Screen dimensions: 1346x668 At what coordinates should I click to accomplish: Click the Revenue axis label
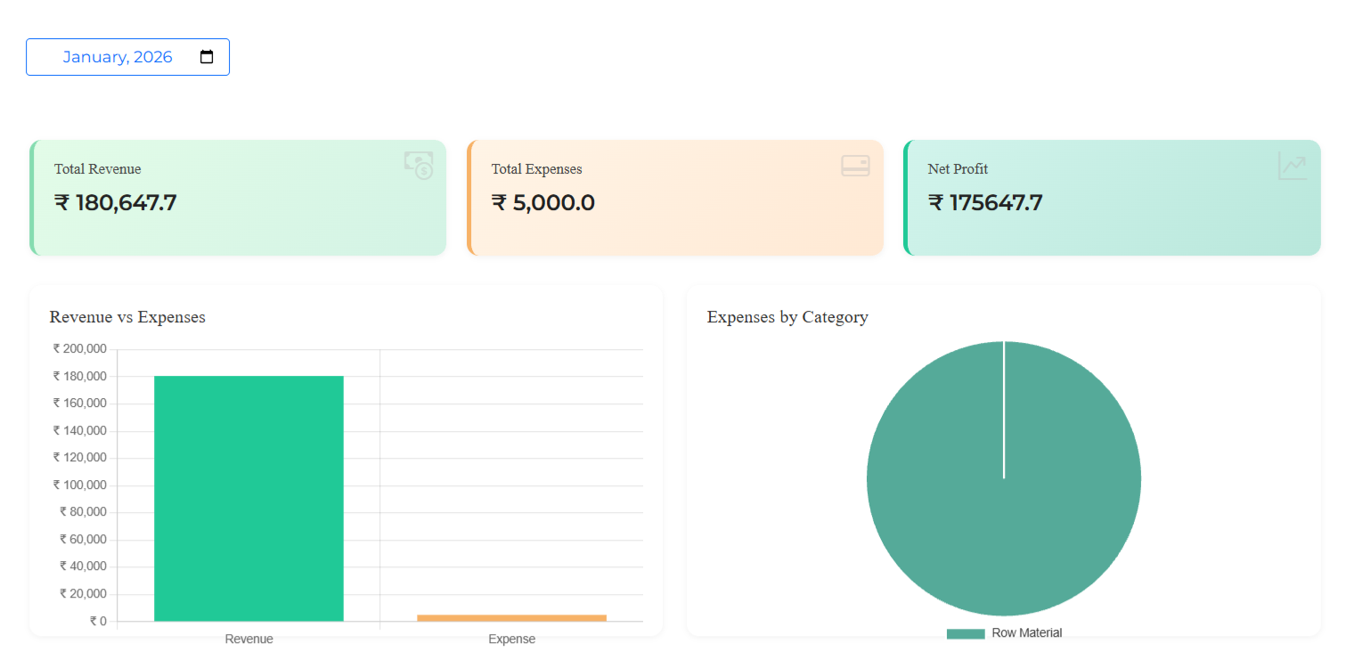pos(249,639)
